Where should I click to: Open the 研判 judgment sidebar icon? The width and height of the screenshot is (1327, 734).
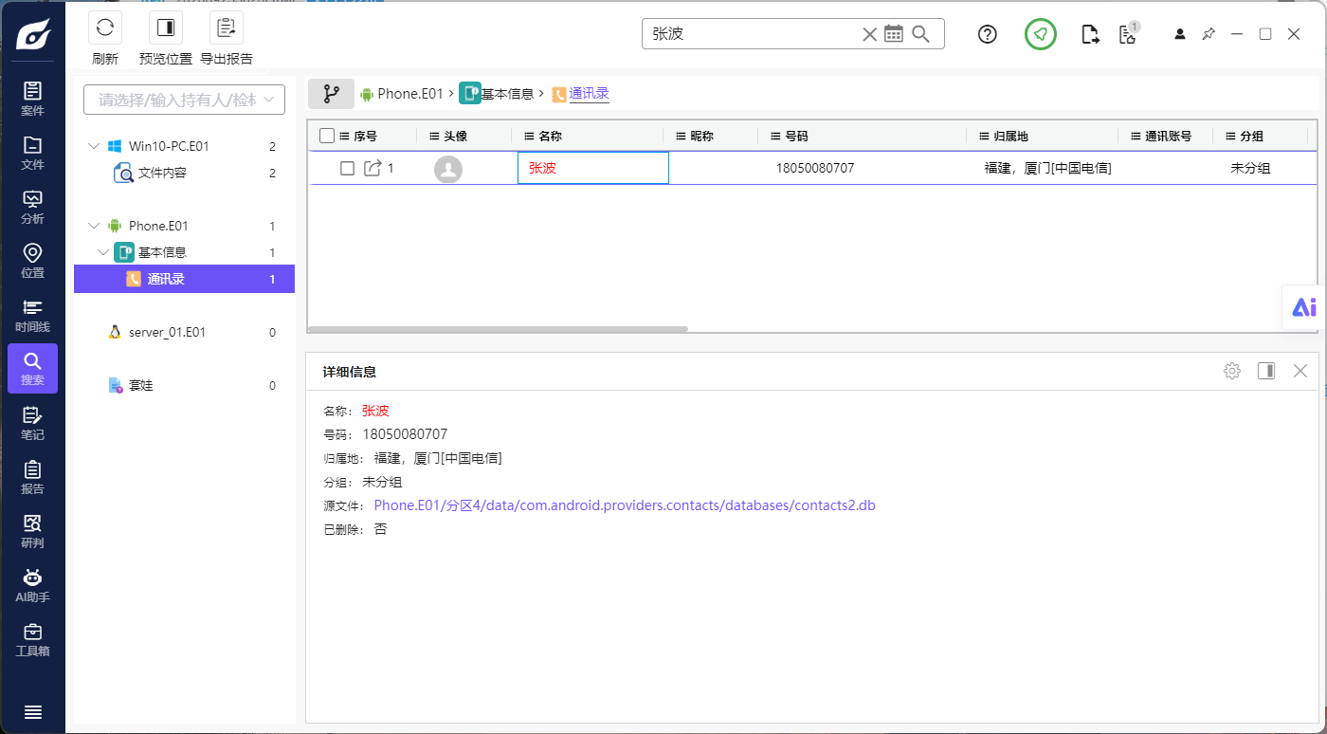[x=32, y=531]
